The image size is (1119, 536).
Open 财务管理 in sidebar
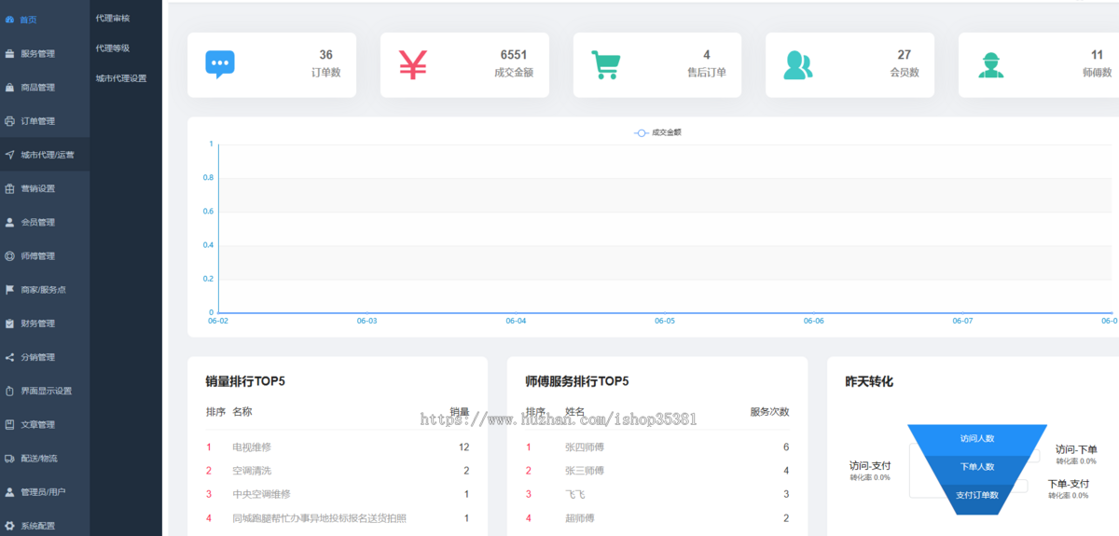click(x=45, y=323)
